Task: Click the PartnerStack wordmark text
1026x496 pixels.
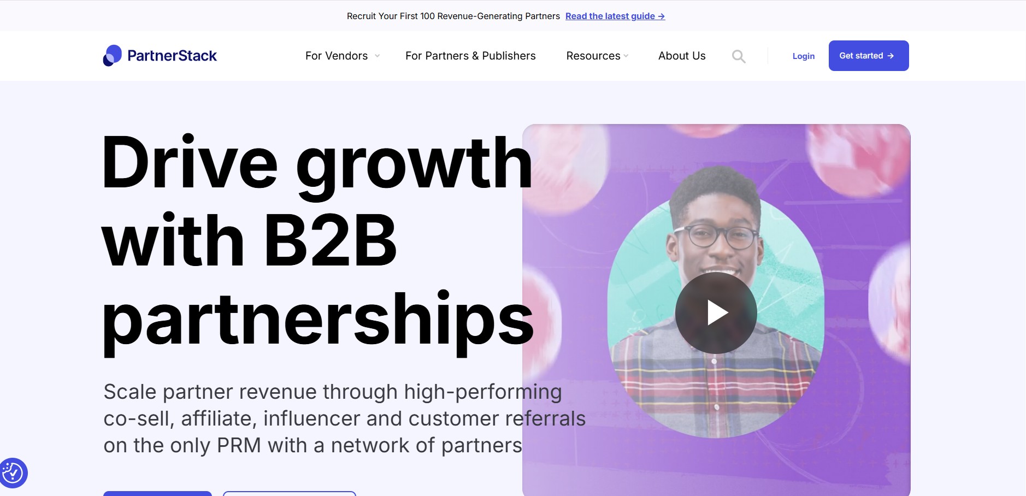Action: pyautogui.click(x=172, y=55)
